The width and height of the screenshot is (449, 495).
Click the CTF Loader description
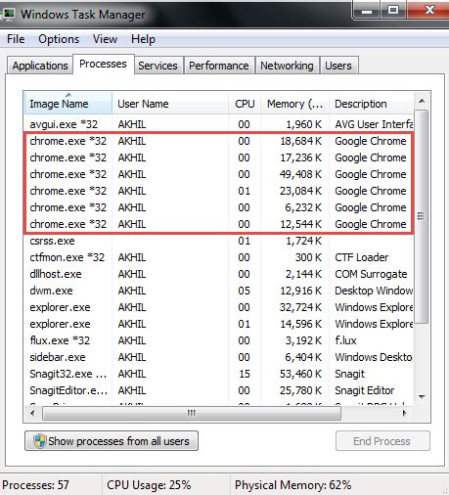[x=362, y=257]
